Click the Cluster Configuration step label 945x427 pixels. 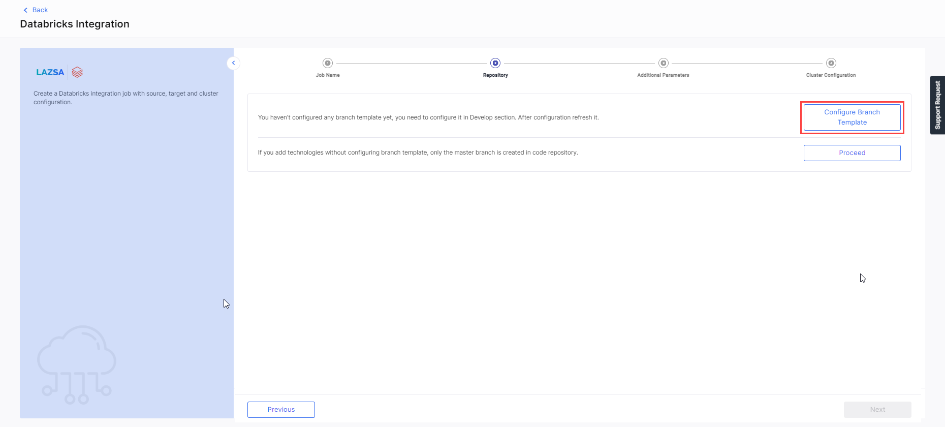831,75
